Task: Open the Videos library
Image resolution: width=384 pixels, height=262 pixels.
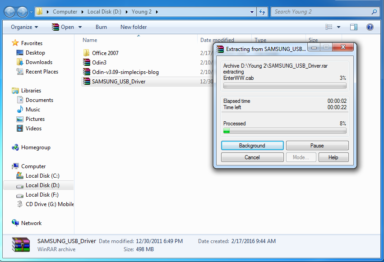Action: click(x=33, y=129)
